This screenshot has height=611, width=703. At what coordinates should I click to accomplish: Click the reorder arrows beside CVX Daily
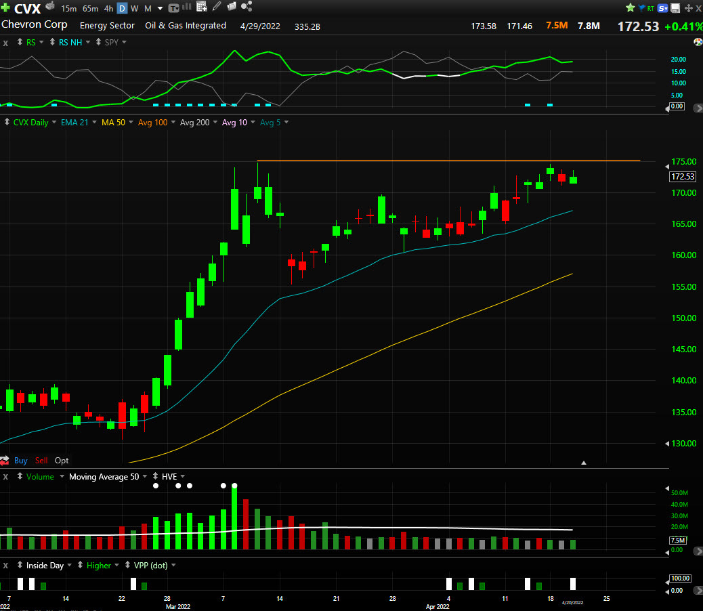[x=7, y=121]
